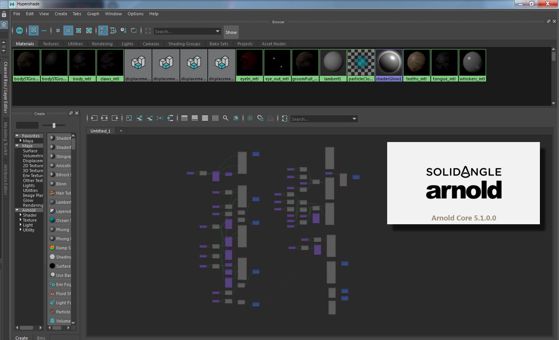Open browser search options dropdown

218,31
